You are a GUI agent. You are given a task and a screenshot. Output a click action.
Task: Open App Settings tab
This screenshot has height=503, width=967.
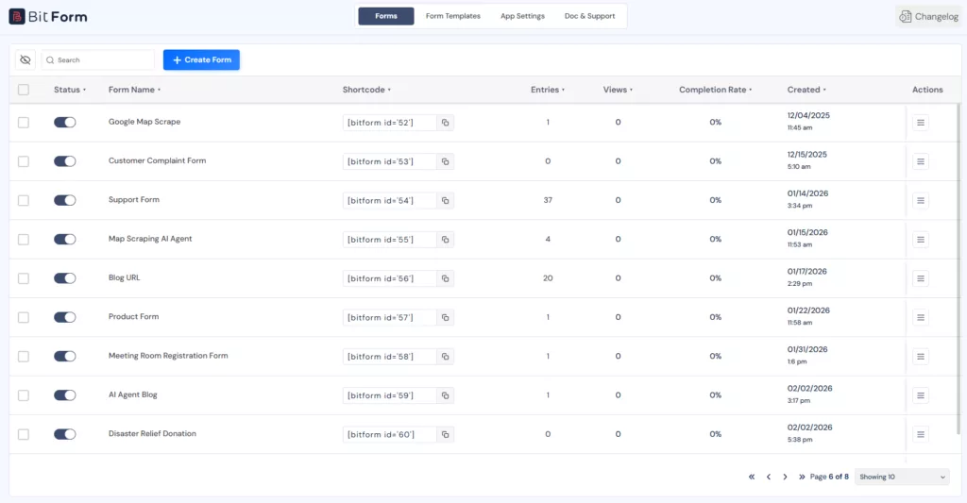tap(522, 16)
